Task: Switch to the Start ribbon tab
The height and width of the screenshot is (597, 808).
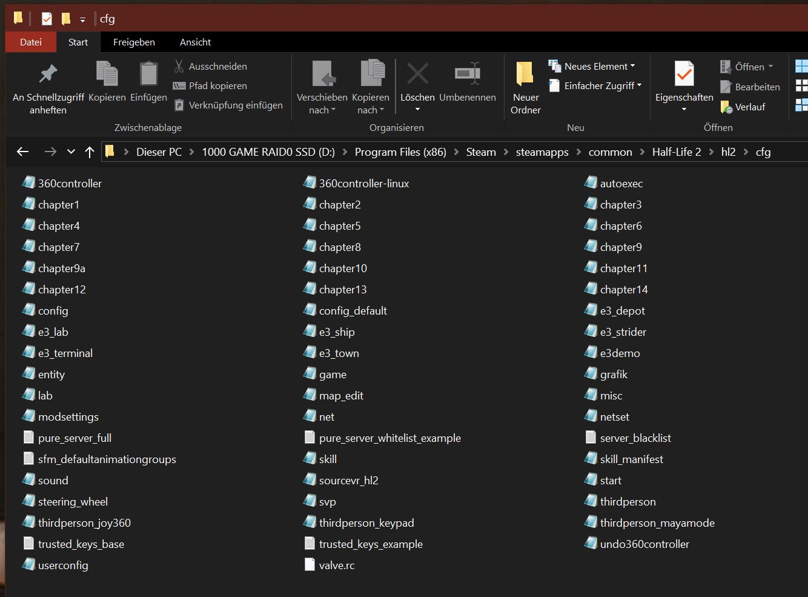Action: (78, 42)
